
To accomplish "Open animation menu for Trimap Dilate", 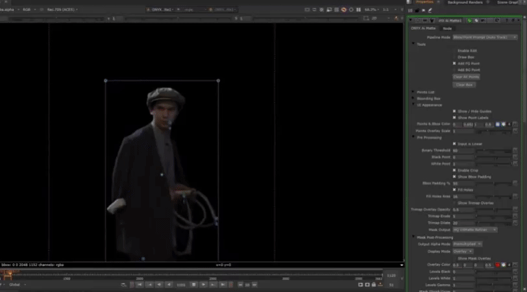I will click(515, 223).
